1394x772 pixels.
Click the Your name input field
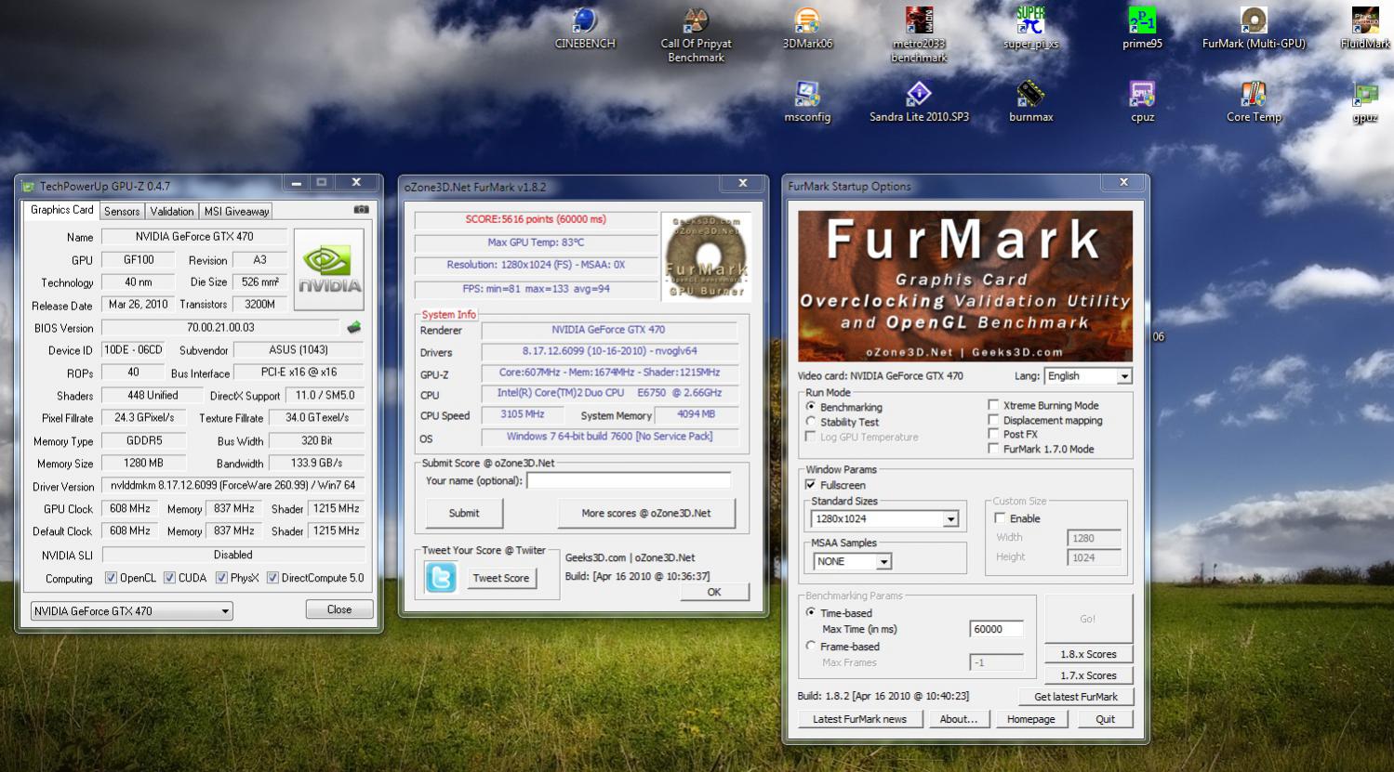(x=629, y=480)
